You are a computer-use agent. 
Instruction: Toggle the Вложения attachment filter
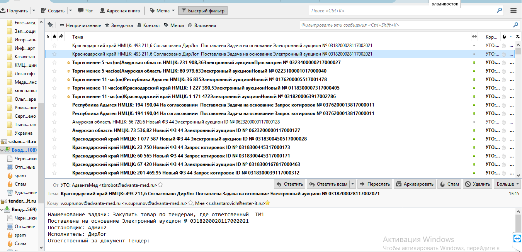[x=202, y=25]
